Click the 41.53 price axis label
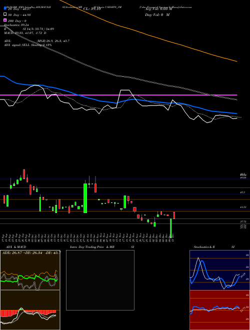250x330 pixels. 243,207
